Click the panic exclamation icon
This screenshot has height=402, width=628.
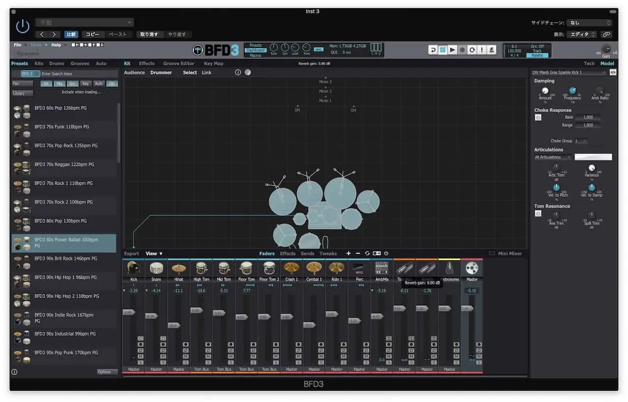pos(482,50)
